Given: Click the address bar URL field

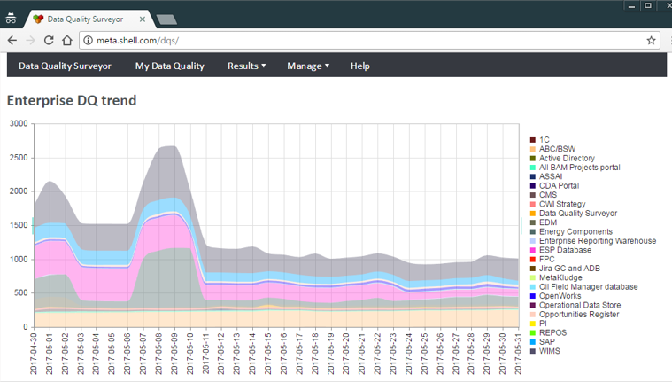Looking at the screenshot, I should click(x=368, y=41).
